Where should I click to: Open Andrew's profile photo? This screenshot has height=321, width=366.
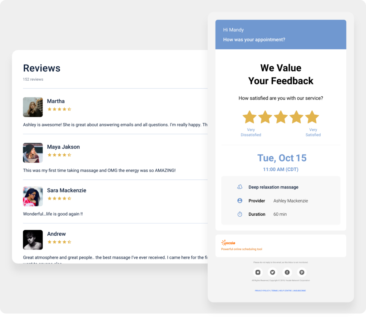(x=33, y=240)
